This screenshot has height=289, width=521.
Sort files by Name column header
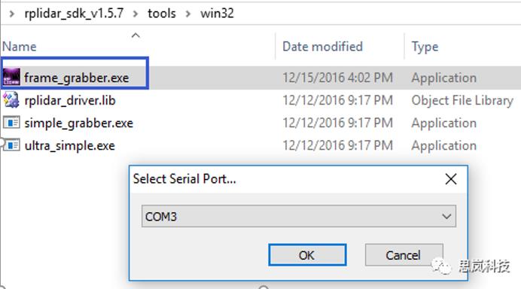click(x=20, y=47)
